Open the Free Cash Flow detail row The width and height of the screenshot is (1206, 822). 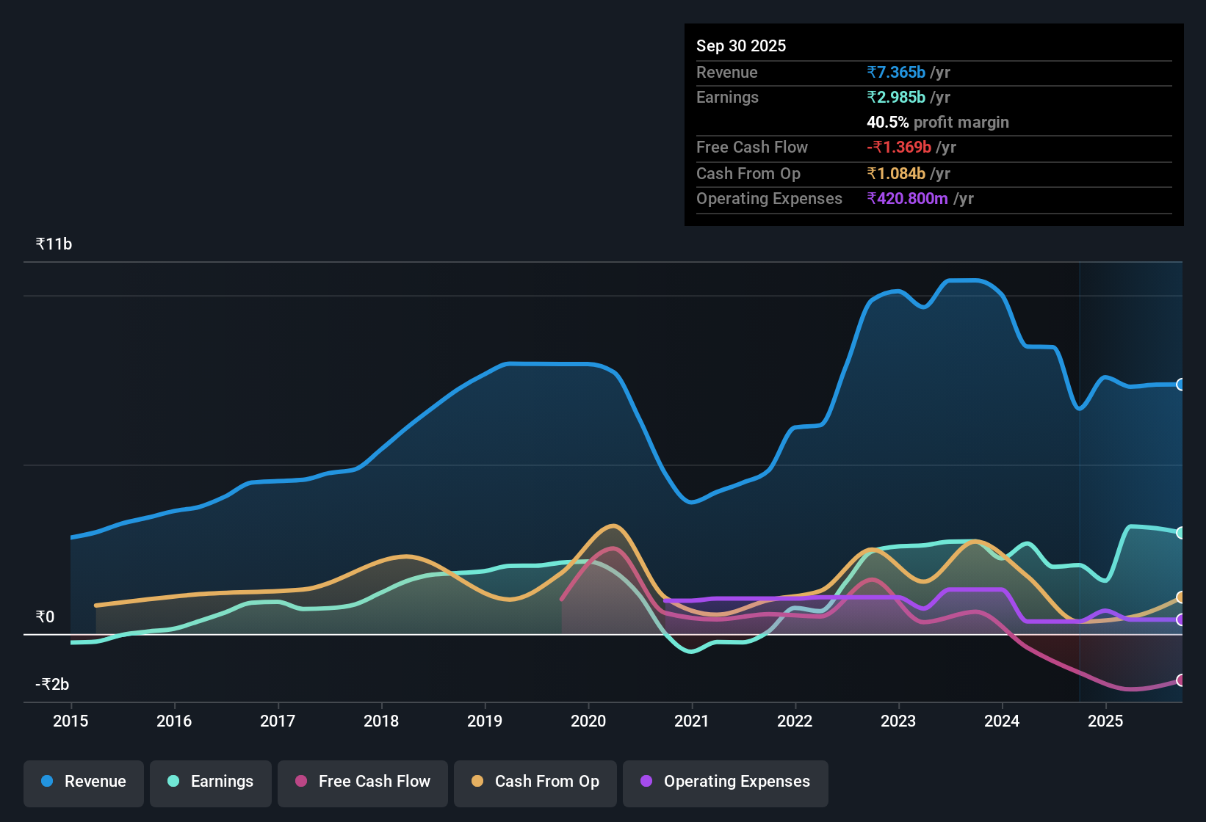click(752, 148)
